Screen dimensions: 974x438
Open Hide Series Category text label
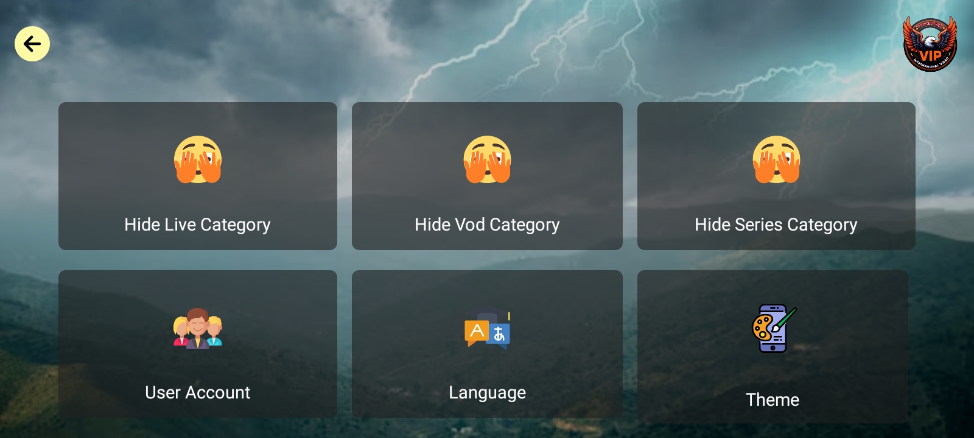coord(776,225)
